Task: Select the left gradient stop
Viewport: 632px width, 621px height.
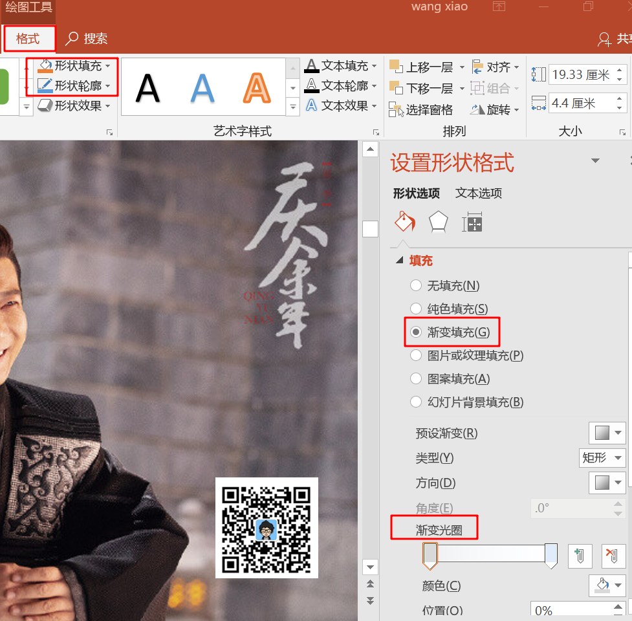Action: 430,556
